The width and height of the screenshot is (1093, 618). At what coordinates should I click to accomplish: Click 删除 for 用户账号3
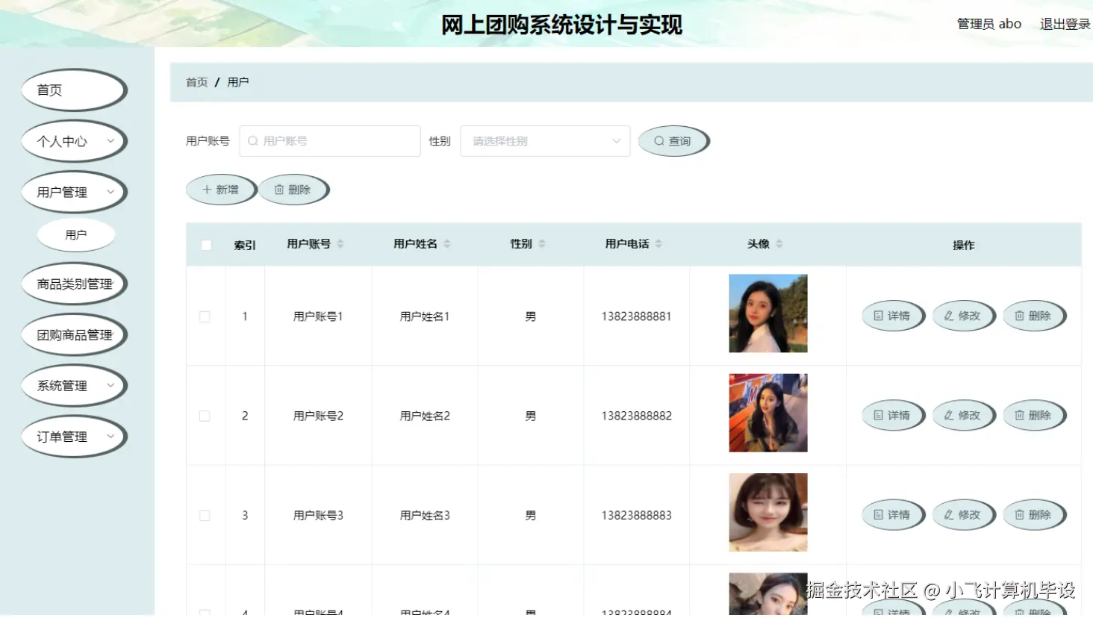(1034, 514)
